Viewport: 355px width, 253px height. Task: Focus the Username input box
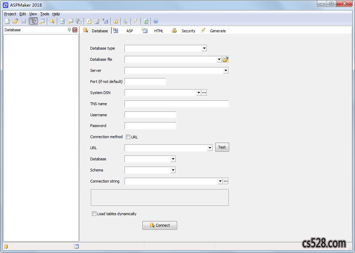coord(150,115)
